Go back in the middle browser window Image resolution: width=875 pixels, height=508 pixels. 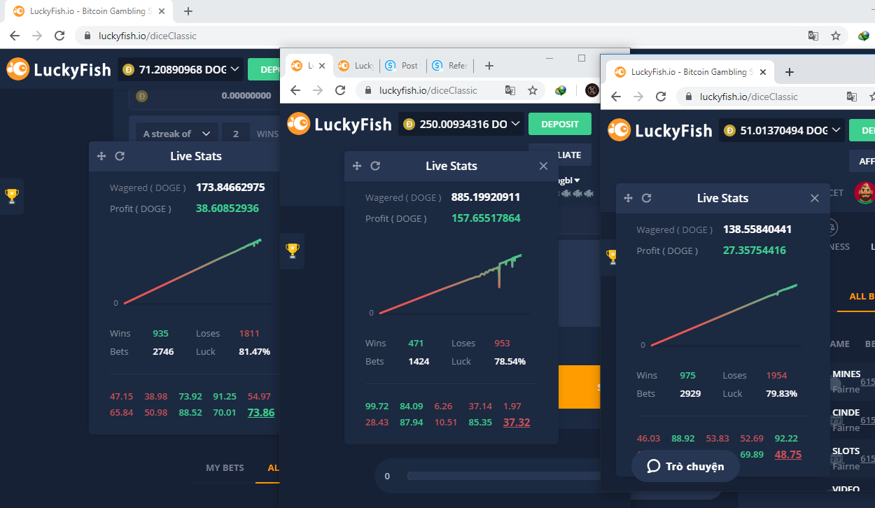(295, 90)
